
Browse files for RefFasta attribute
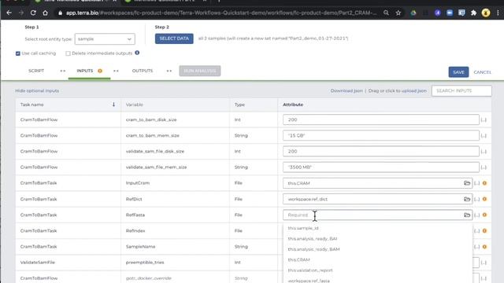[x=467, y=215]
